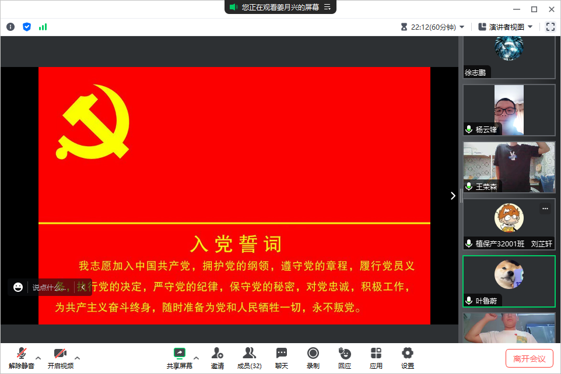Open the screen-viewing options menu at top
This screenshot has width=561, height=374.
click(x=328, y=7)
